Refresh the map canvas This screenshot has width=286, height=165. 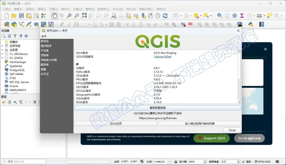pyautogui.click(x=165, y=16)
